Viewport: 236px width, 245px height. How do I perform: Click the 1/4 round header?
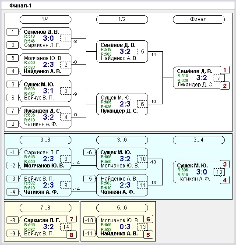click(x=46, y=19)
